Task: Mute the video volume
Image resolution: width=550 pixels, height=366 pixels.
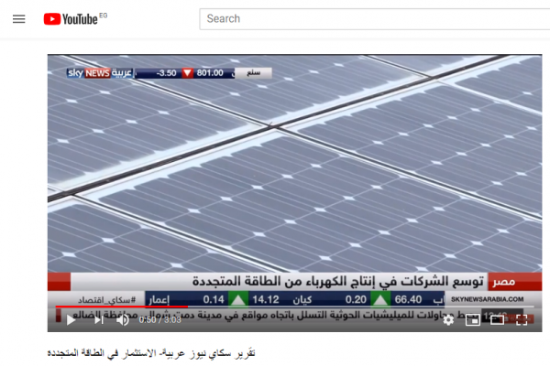Action: click(x=123, y=319)
